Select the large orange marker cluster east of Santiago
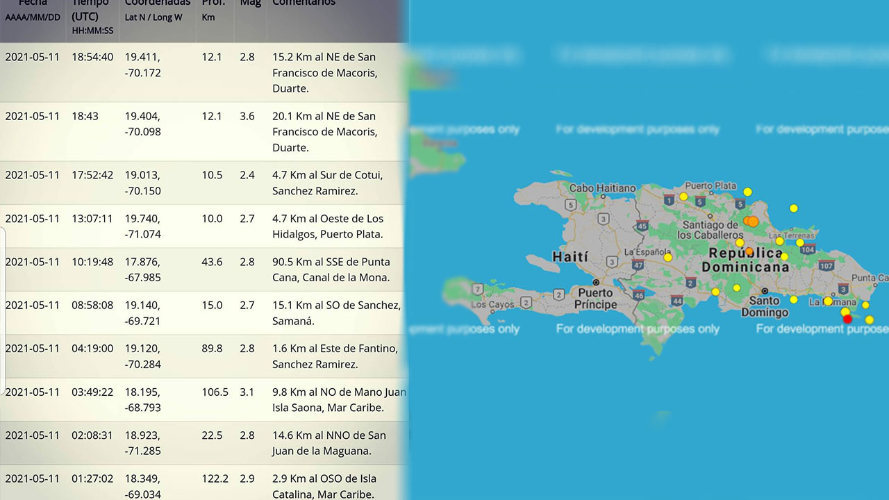Viewport: 889px width, 500px height. tap(751, 221)
